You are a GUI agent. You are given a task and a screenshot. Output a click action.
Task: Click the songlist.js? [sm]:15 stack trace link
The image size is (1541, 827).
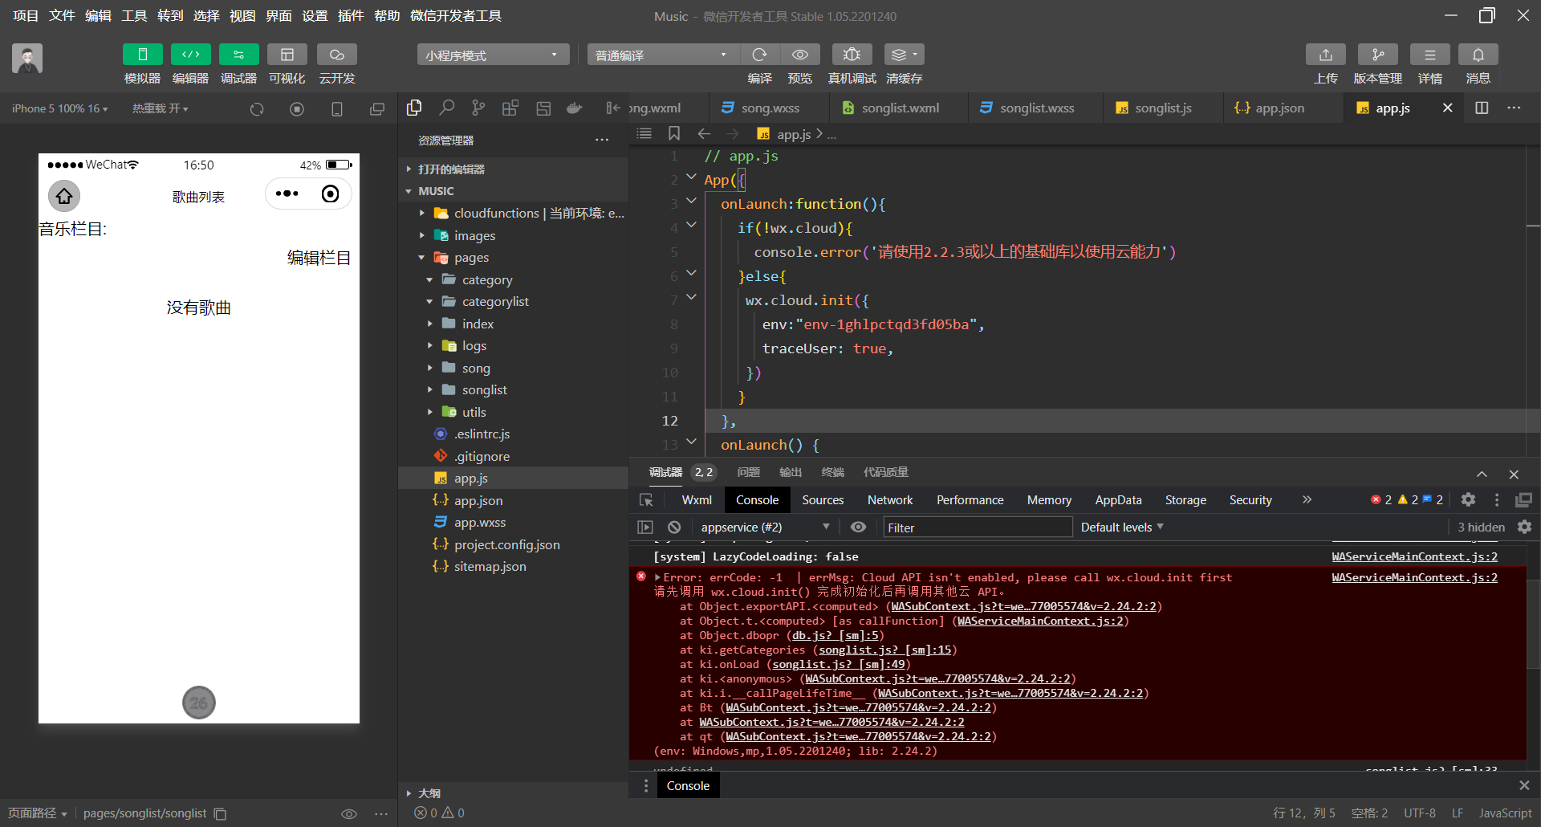coord(884,650)
